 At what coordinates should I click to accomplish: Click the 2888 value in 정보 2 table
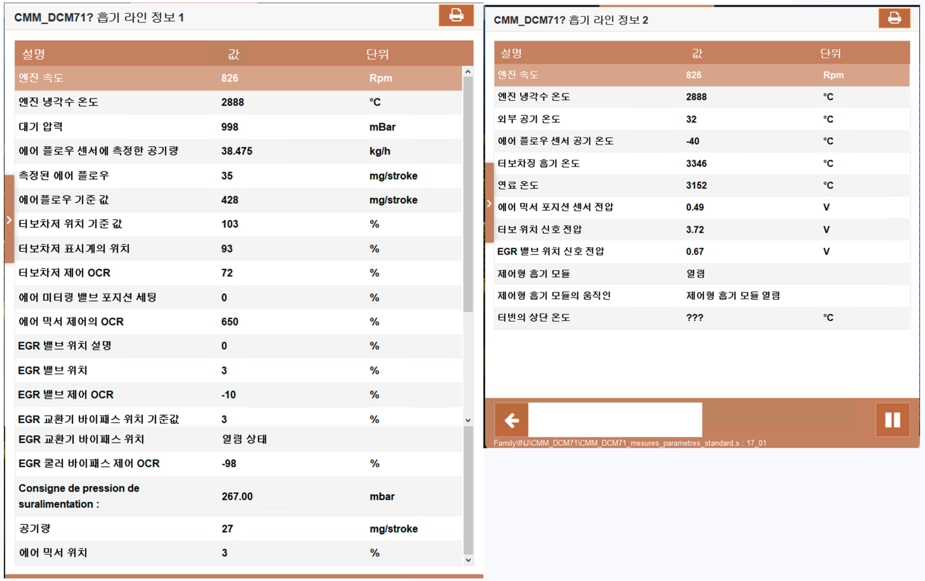click(x=696, y=97)
